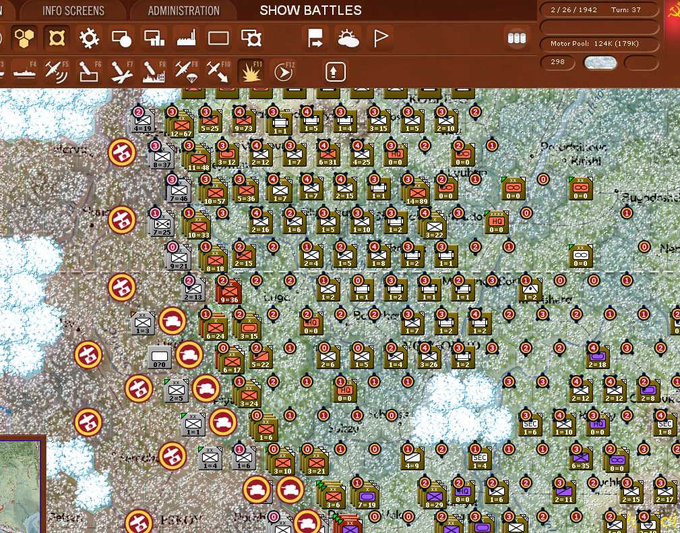Select the Soviet unit labeled 9=73
680x533 pixels.
coord(244,121)
